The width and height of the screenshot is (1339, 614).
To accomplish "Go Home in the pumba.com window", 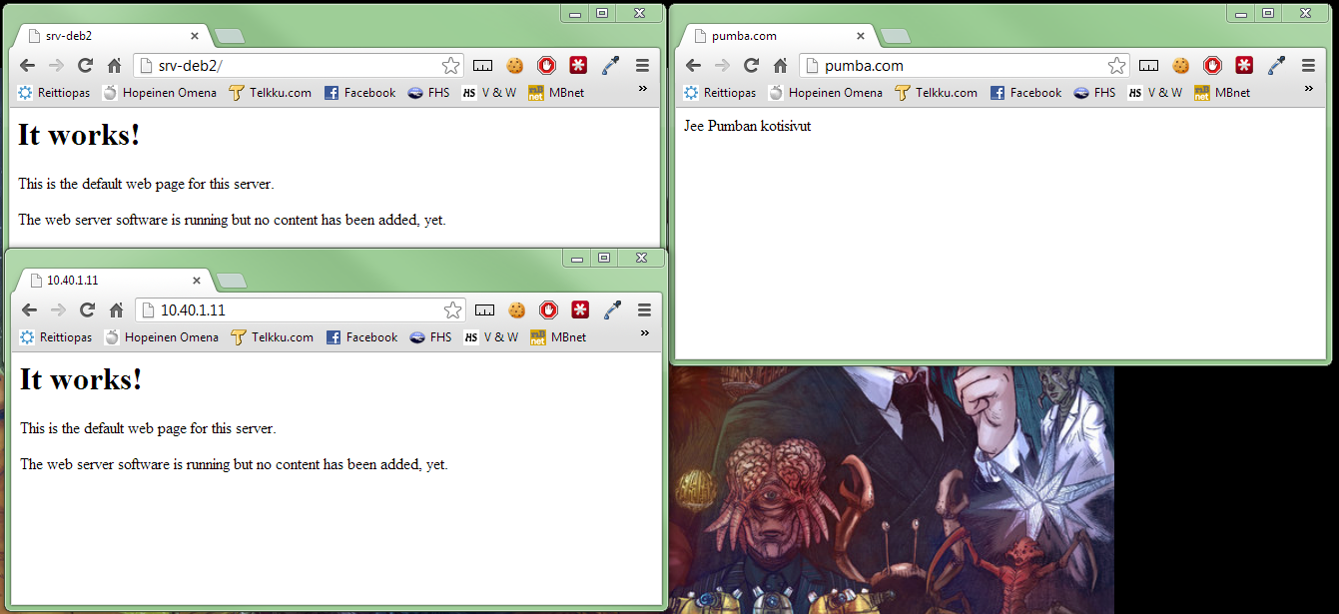I will coord(780,66).
